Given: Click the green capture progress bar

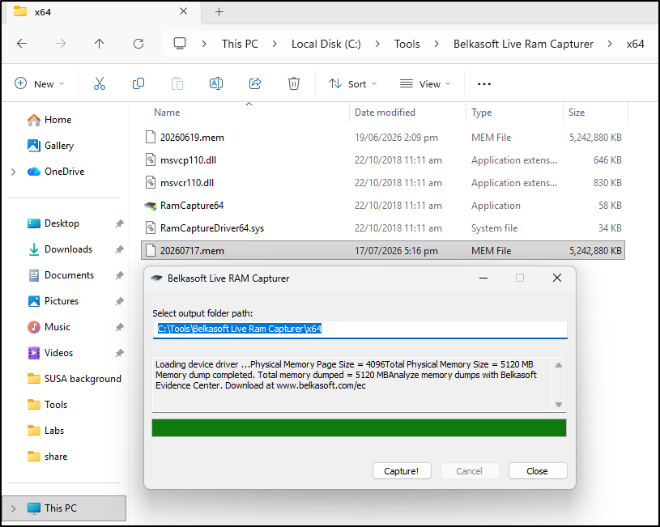Looking at the screenshot, I should click(359, 427).
